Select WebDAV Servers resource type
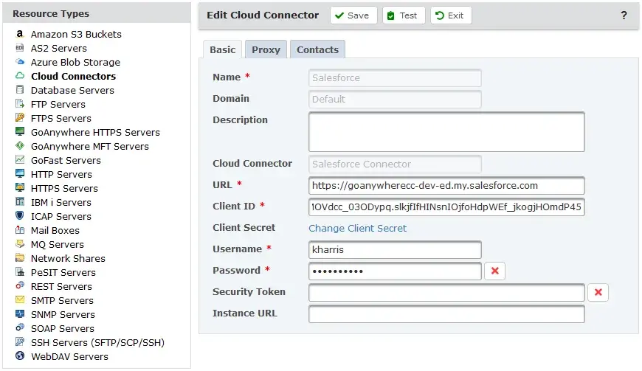 (x=69, y=356)
